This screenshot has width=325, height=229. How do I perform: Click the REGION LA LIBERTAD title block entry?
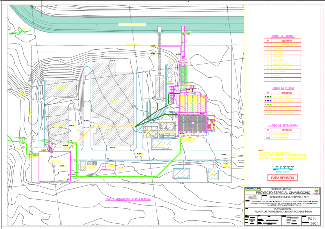(281, 189)
